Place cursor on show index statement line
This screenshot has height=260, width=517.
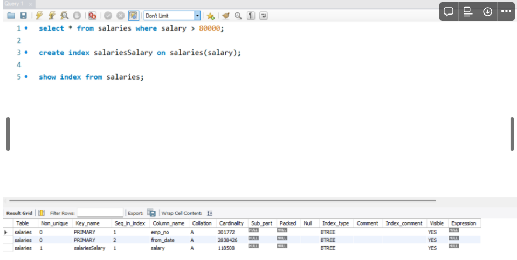click(91, 77)
